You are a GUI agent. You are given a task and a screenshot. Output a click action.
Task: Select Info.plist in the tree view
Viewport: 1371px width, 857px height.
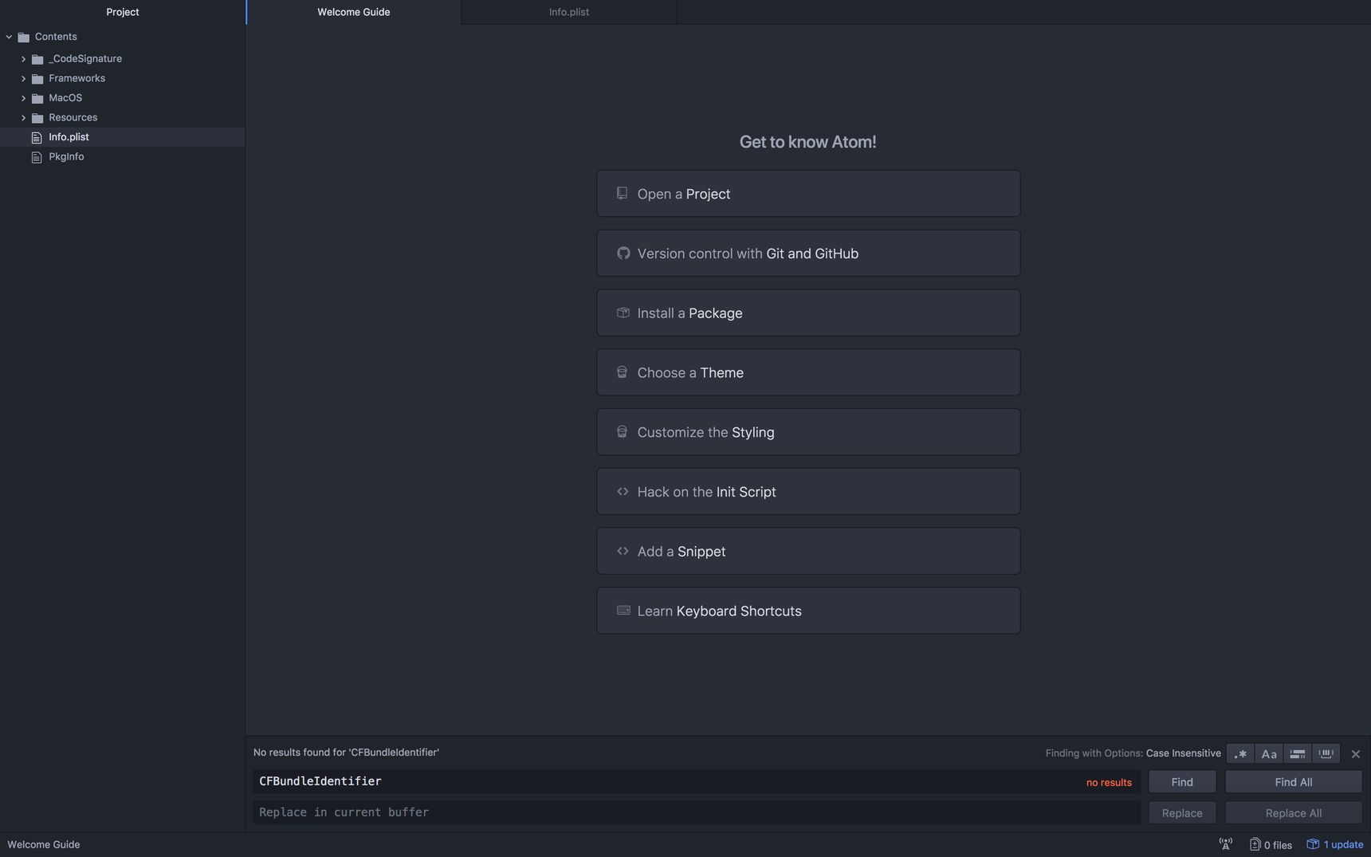pyautogui.click(x=122, y=137)
